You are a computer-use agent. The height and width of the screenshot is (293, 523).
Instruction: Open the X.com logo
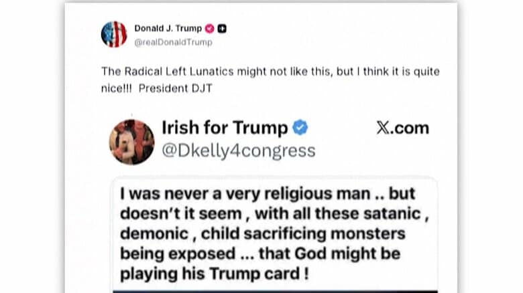coord(402,128)
